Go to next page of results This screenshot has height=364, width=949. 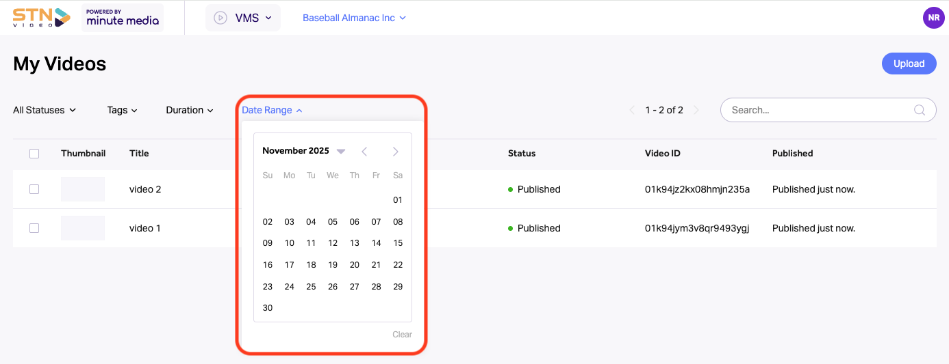click(x=696, y=110)
